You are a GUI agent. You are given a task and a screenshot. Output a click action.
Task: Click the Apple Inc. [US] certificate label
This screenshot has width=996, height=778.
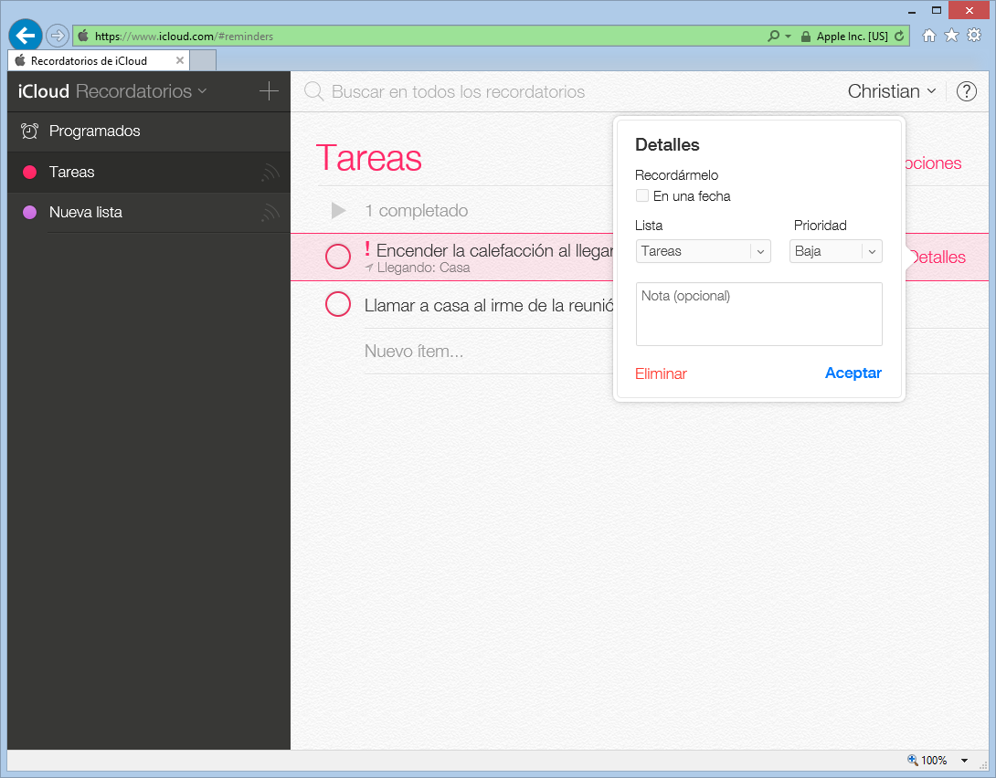(x=853, y=37)
